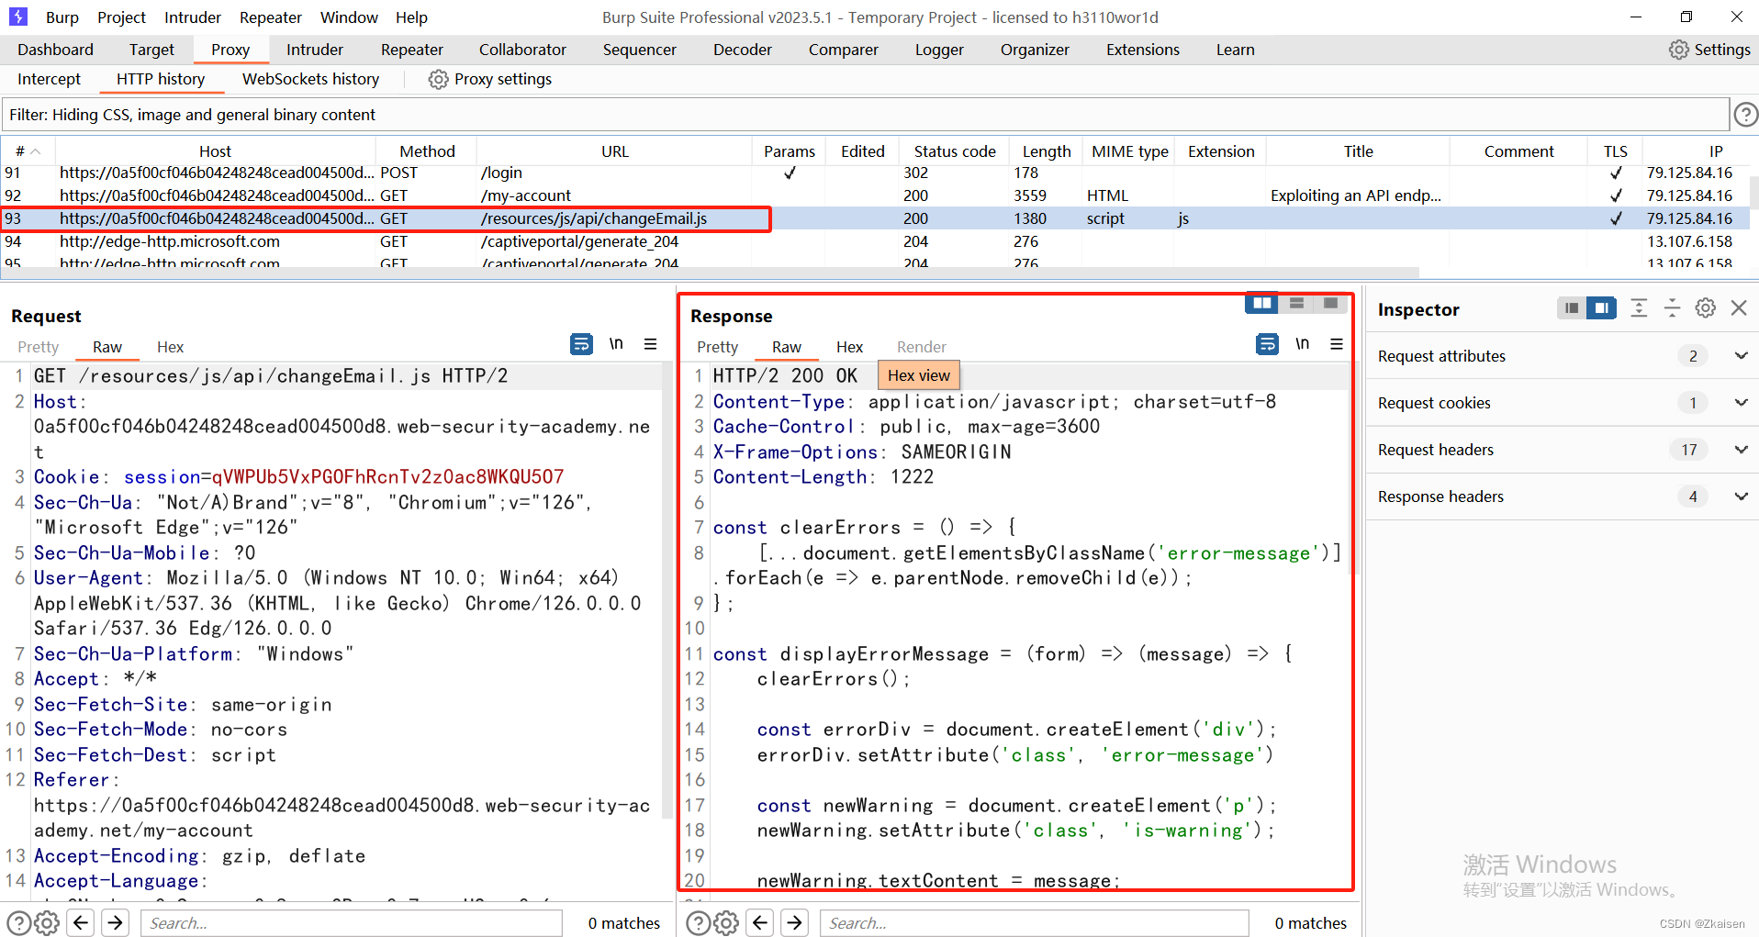Expand the Request headers section in Inspector
Screen dimensions: 1759x937
click(x=1742, y=449)
